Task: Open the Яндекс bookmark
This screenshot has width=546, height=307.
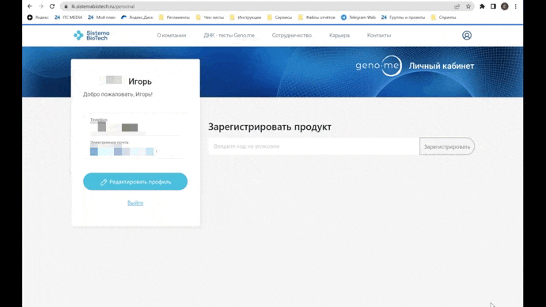Action: 38,17
